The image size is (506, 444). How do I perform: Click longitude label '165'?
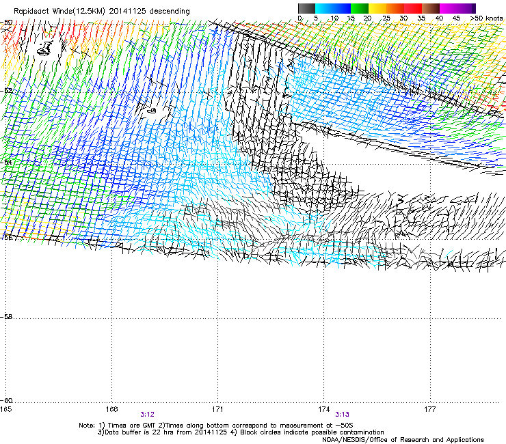coord(5,409)
